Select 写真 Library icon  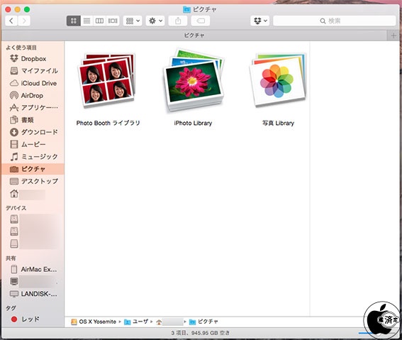click(x=278, y=79)
